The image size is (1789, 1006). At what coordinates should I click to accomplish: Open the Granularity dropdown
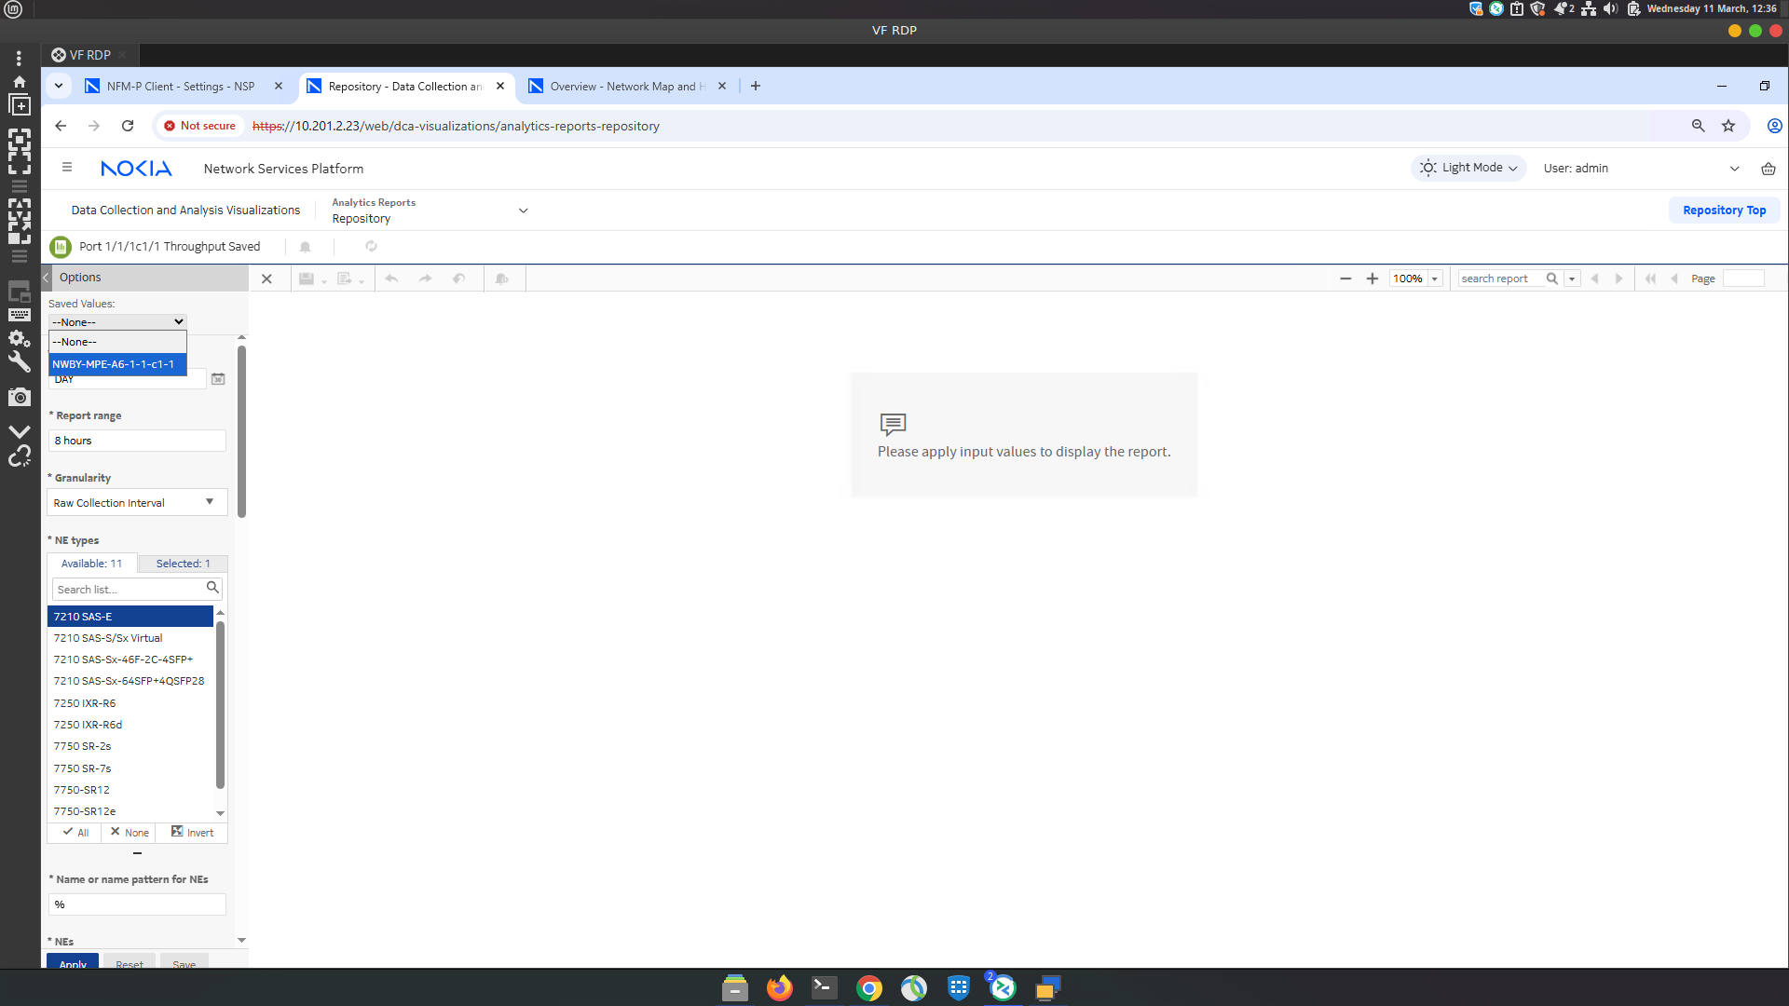click(137, 503)
